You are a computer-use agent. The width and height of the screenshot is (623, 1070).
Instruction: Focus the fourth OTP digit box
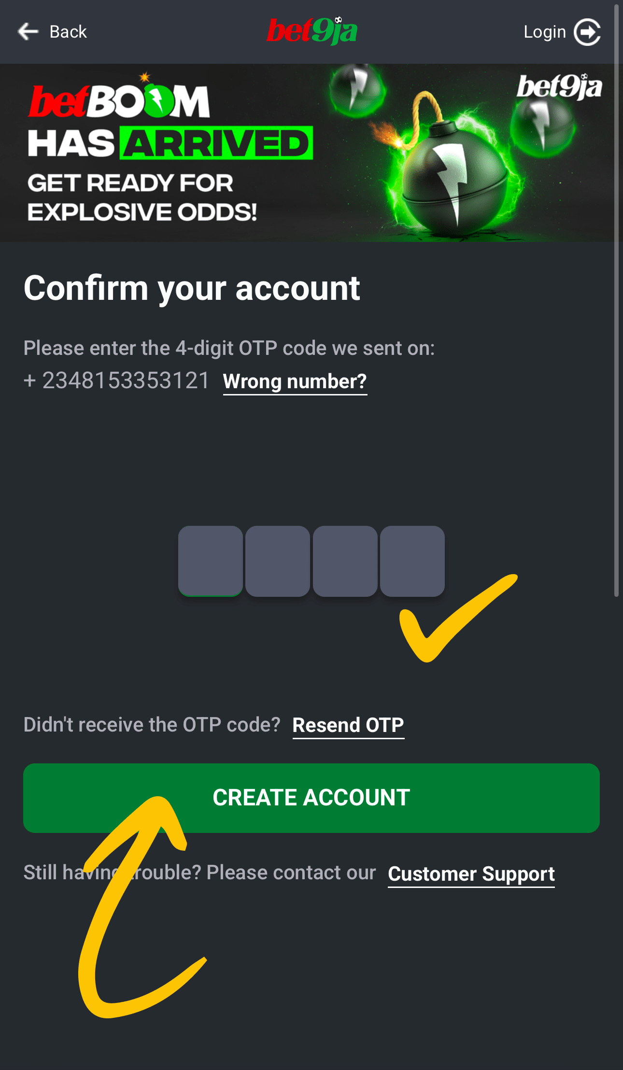pyautogui.click(x=412, y=561)
